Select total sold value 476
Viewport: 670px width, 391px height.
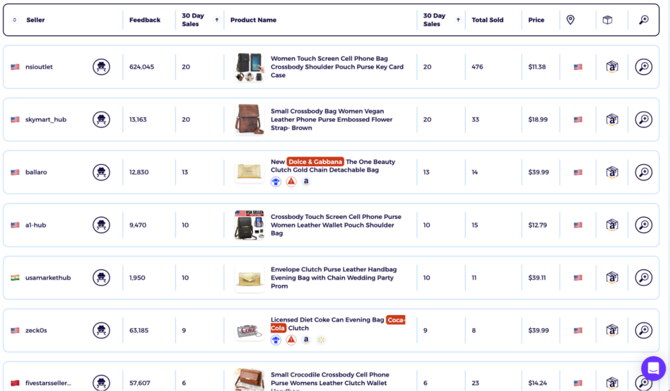tap(477, 67)
